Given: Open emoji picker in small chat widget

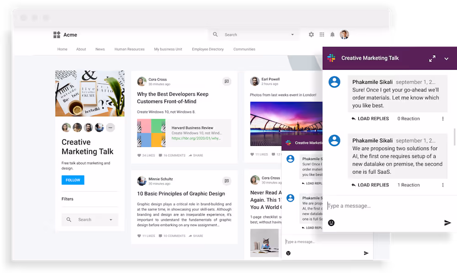Looking at the screenshot, I should (x=288, y=253).
